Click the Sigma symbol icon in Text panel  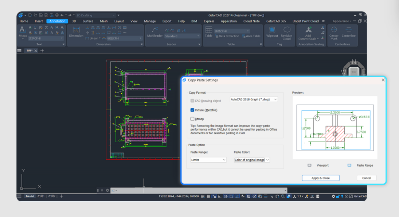tap(46, 28)
